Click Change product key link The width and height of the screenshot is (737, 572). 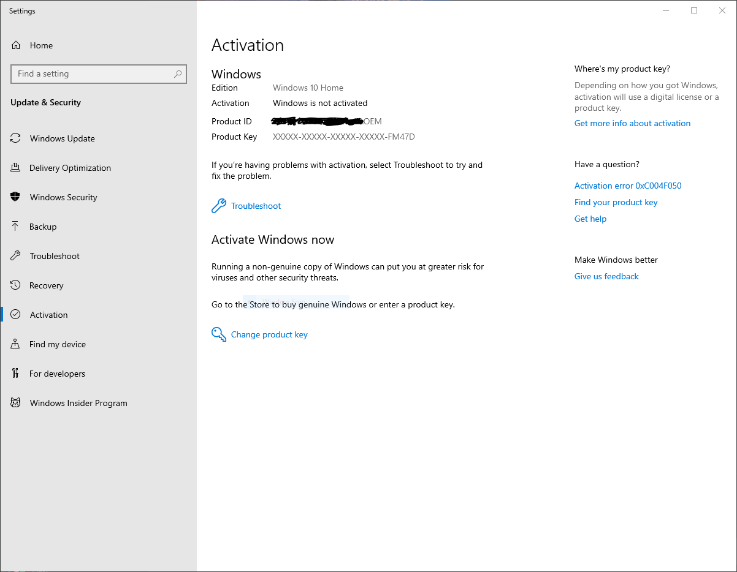[x=269, y=334]
